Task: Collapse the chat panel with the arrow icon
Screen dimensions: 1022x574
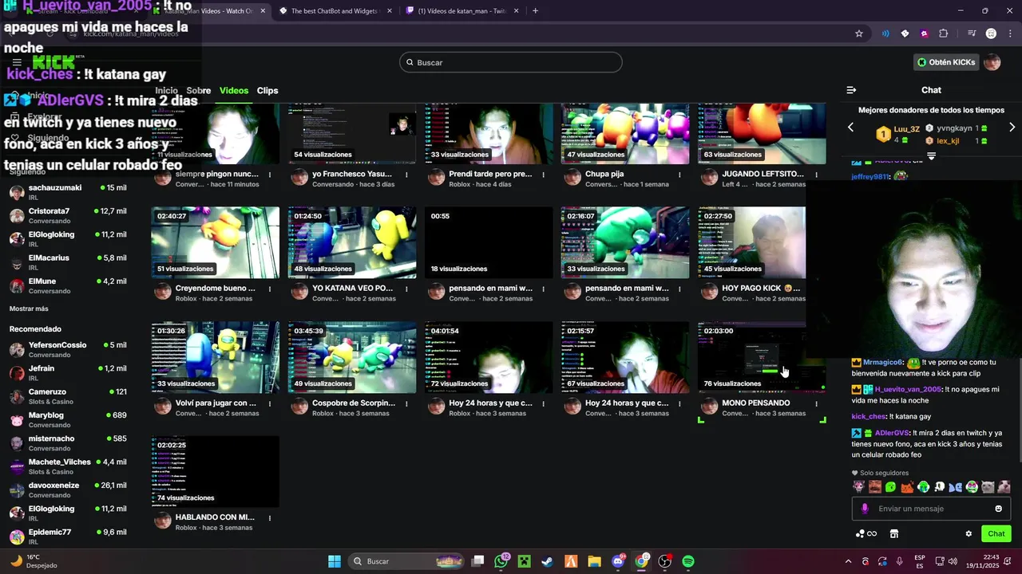Action: 851,90
